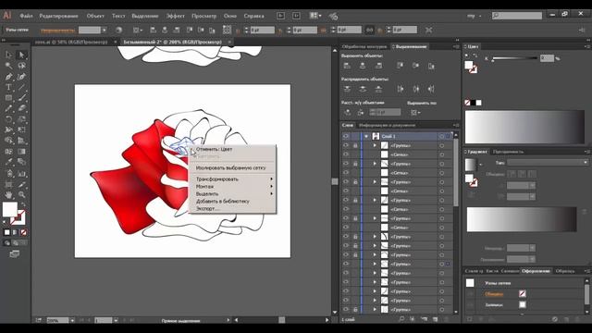Expand Выделить submenu in context menu
The height and width of the screenshot is (333, 592).
233,193
